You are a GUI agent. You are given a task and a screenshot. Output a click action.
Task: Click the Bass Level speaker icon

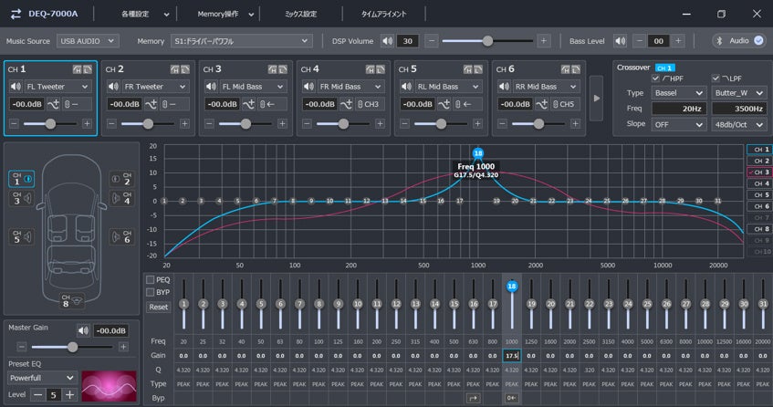[x=621, y=41]
